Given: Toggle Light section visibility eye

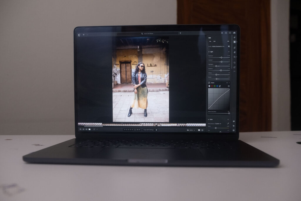Looking at the screenshot, I should click(x=229, y=52).
